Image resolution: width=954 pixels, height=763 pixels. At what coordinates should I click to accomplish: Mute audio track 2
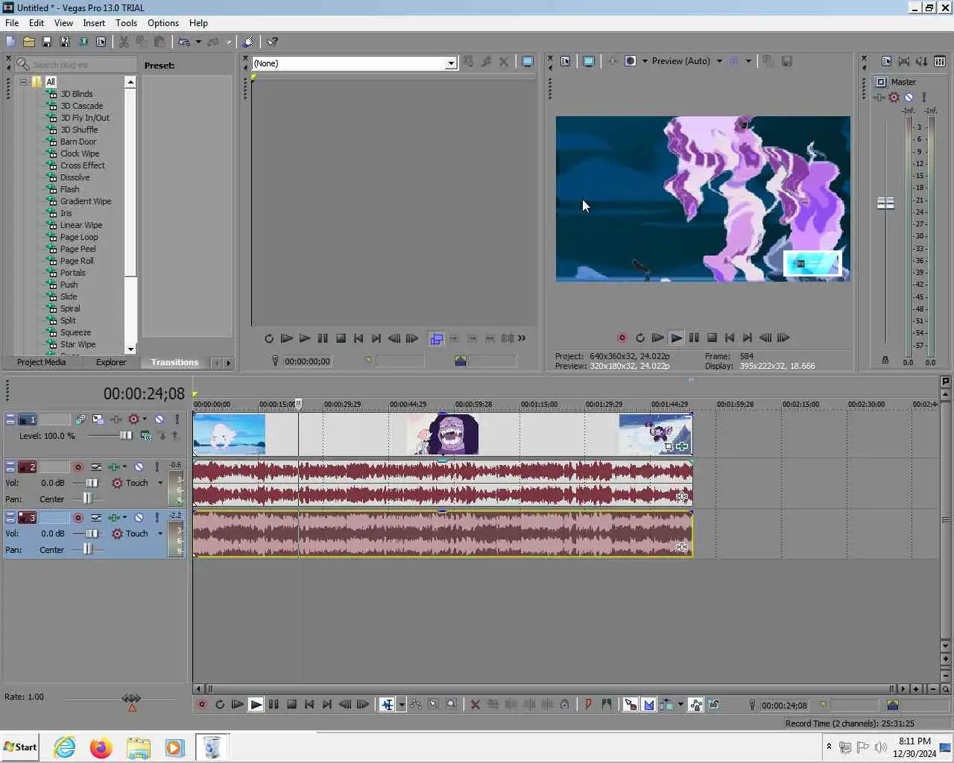coord(139,467)
